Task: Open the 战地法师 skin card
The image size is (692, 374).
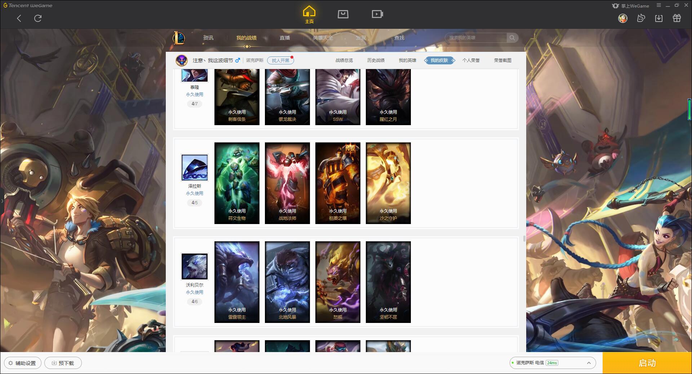Action: pyautogui.click(x=287, y=183)
